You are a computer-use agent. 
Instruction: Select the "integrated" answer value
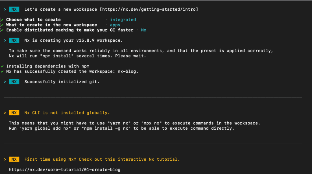(123, 20)
